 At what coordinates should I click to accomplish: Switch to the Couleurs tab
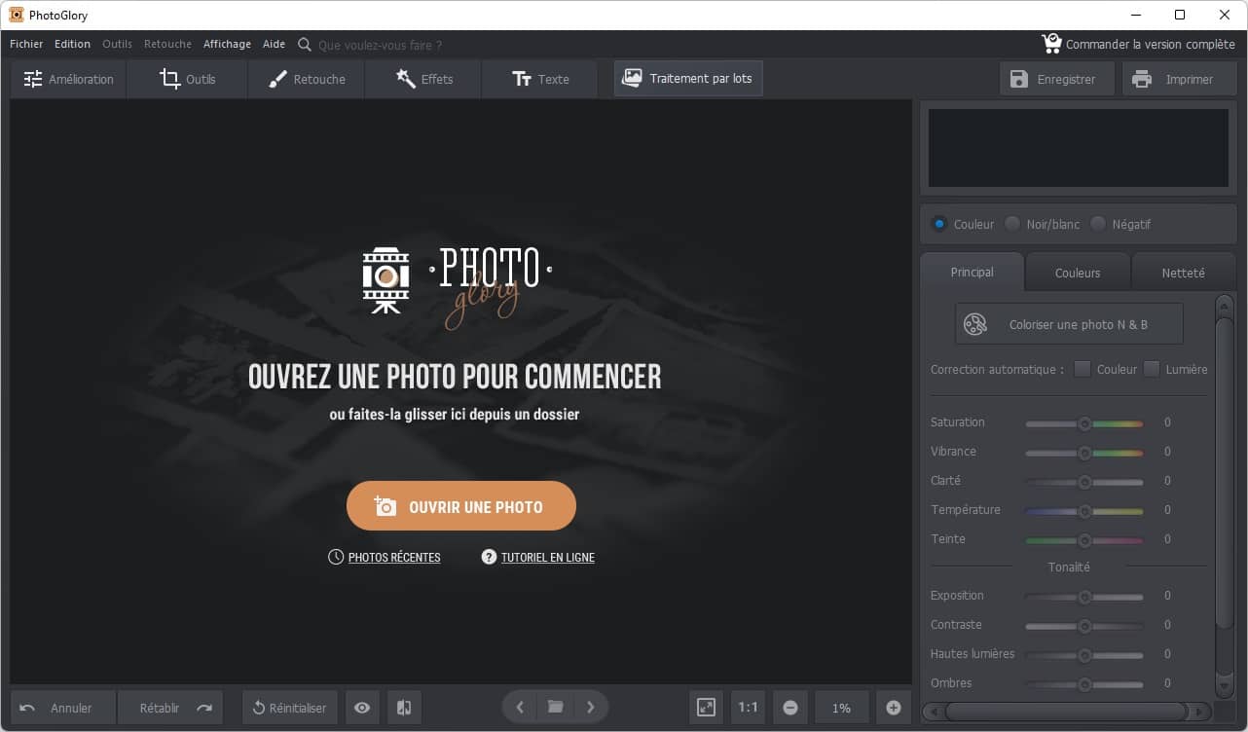[1078, 274]
